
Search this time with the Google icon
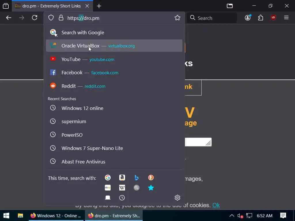(108, 178)
